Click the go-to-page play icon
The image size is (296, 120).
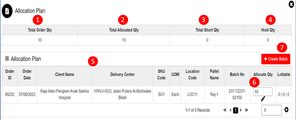pos(286,110)
